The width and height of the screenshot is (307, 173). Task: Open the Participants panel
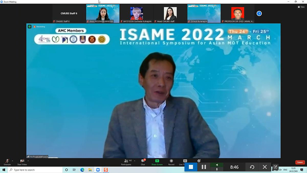(x=126, y=162)
